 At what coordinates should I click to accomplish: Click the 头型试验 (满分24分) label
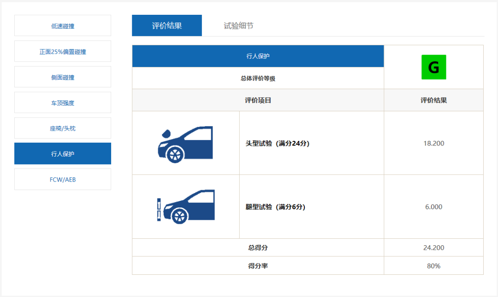tap(277, 143)
